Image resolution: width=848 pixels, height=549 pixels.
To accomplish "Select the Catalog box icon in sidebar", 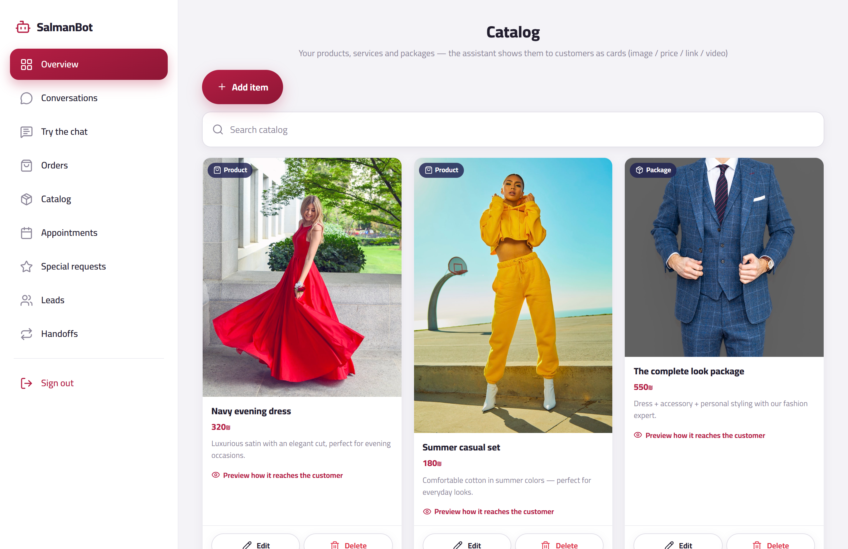I will [26, 199].
